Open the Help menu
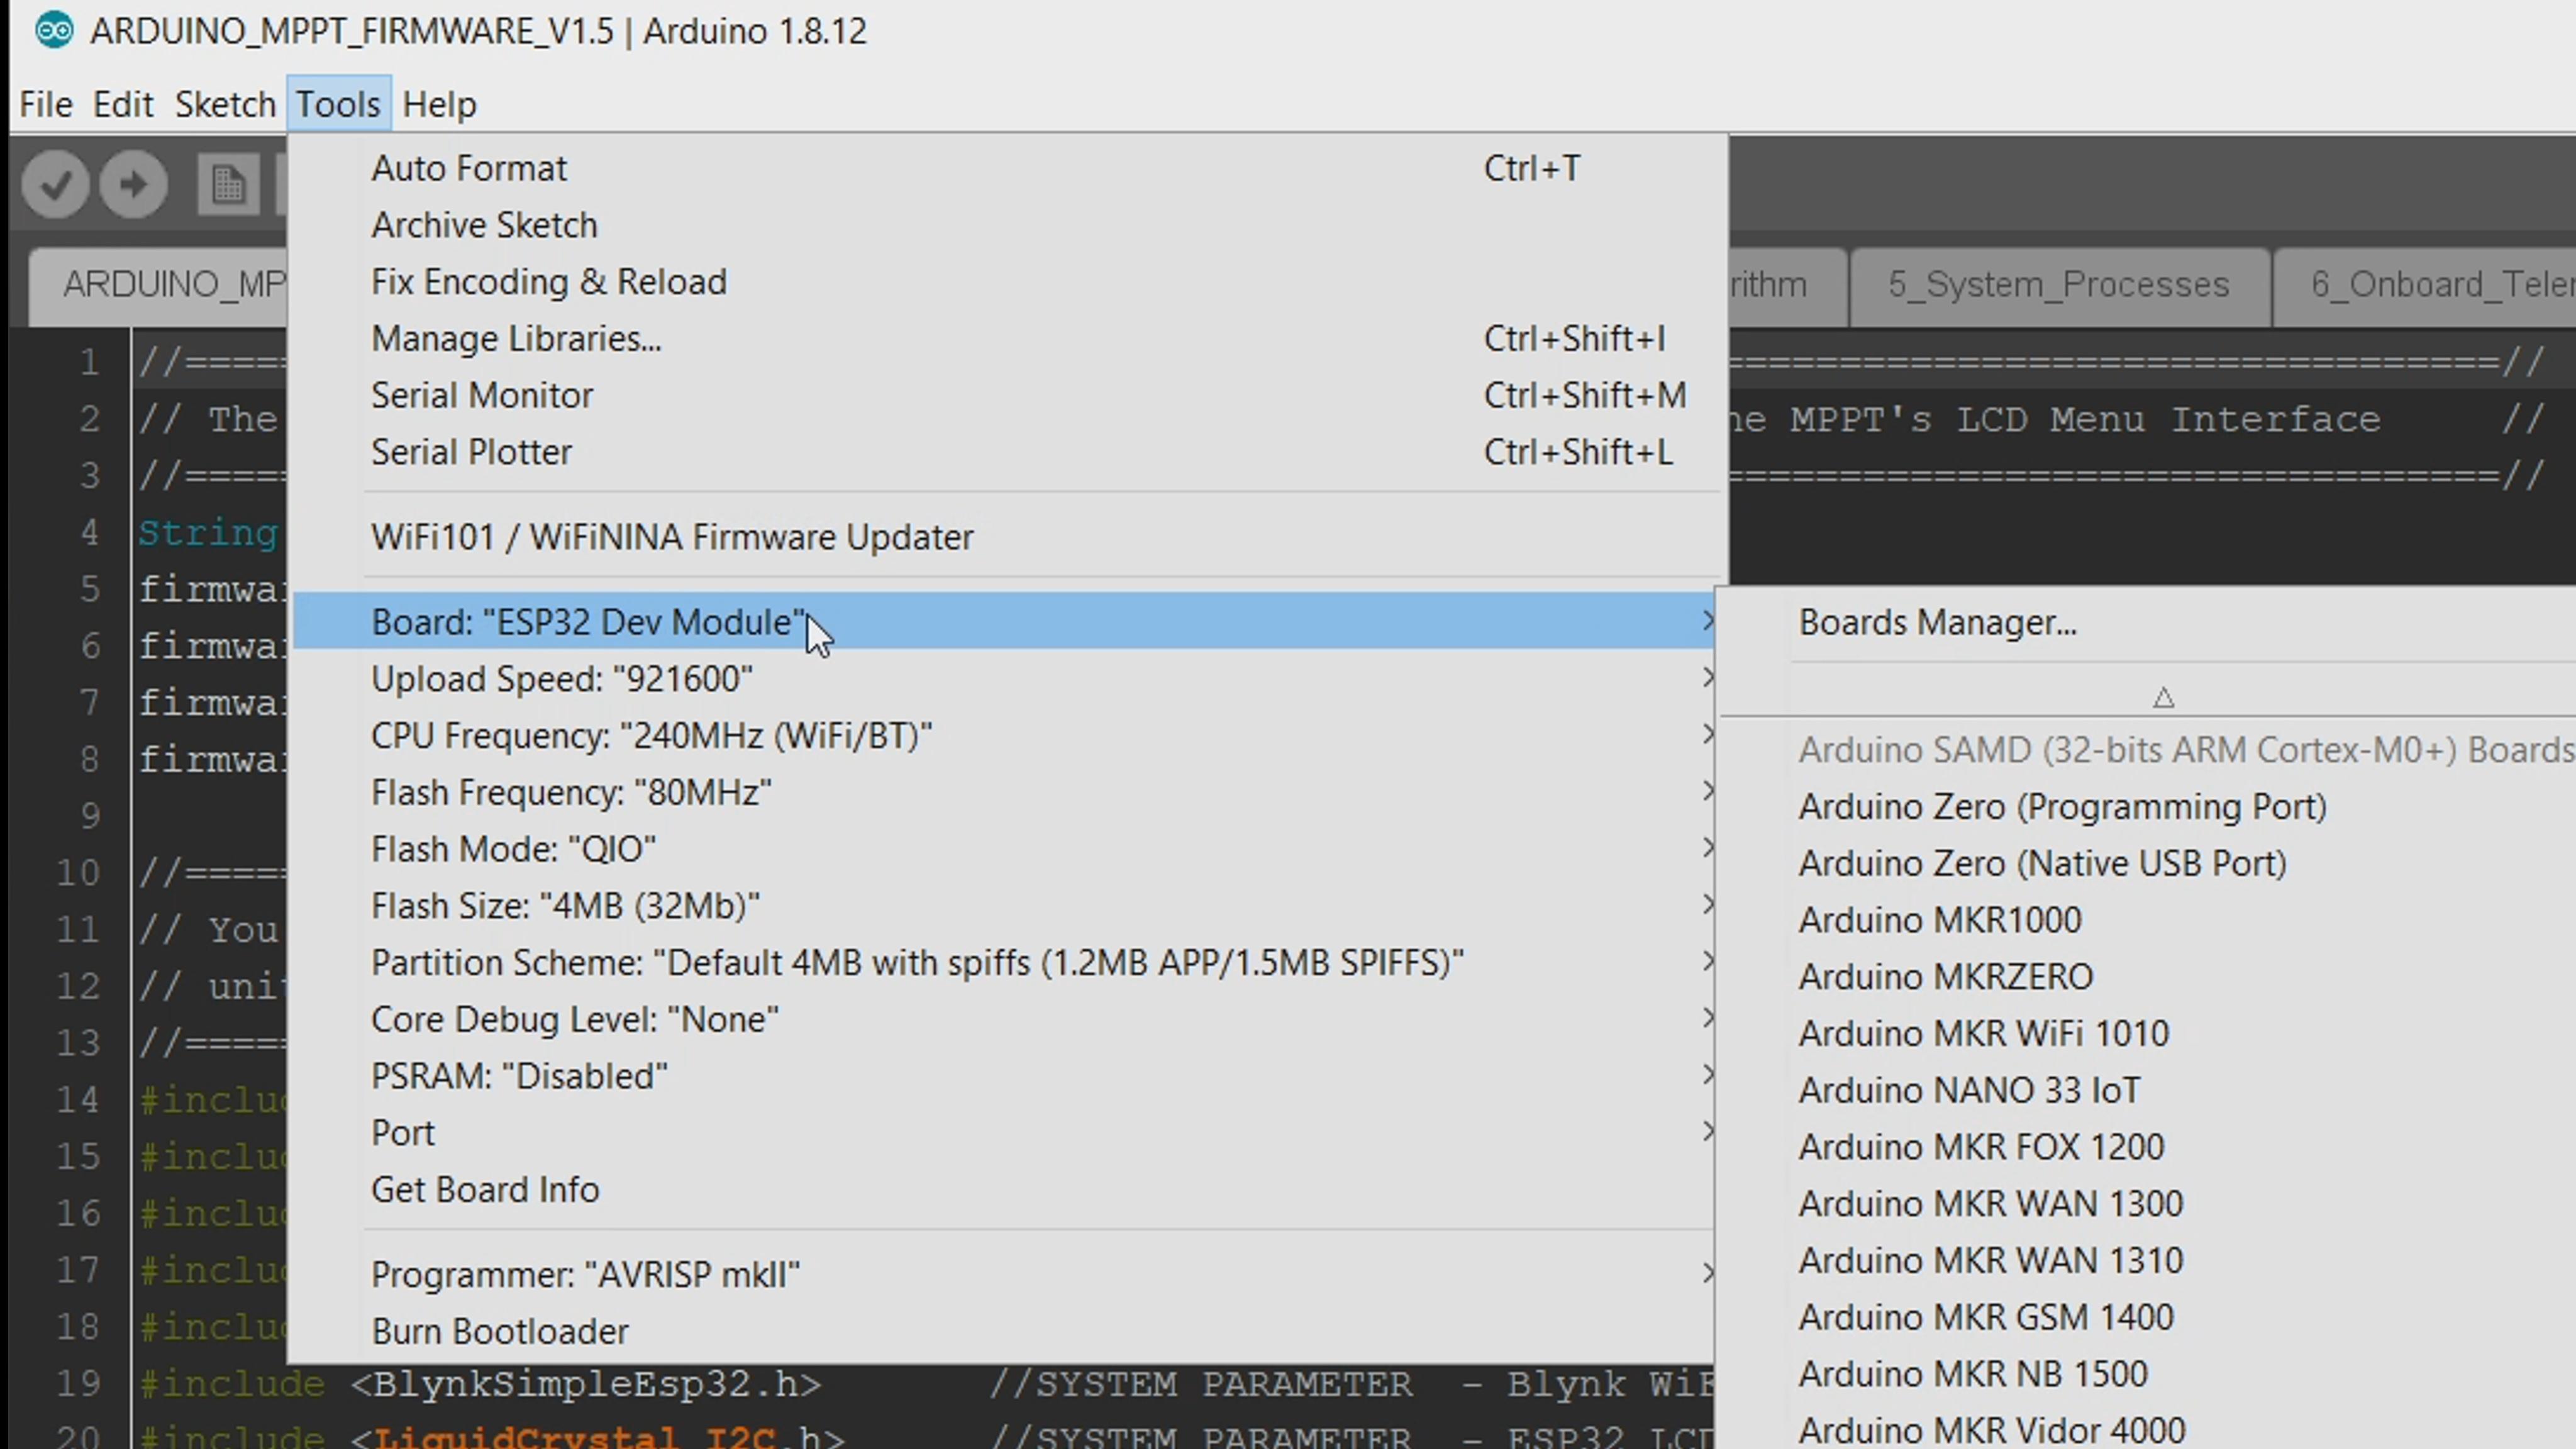The height and width of the screenshot is (1449, 2576). [439, 104]
